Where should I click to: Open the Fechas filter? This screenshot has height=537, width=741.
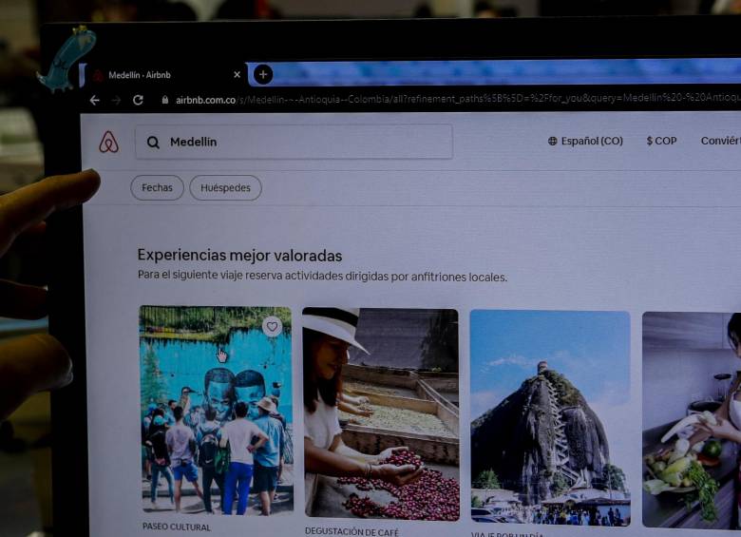point(157,187)
